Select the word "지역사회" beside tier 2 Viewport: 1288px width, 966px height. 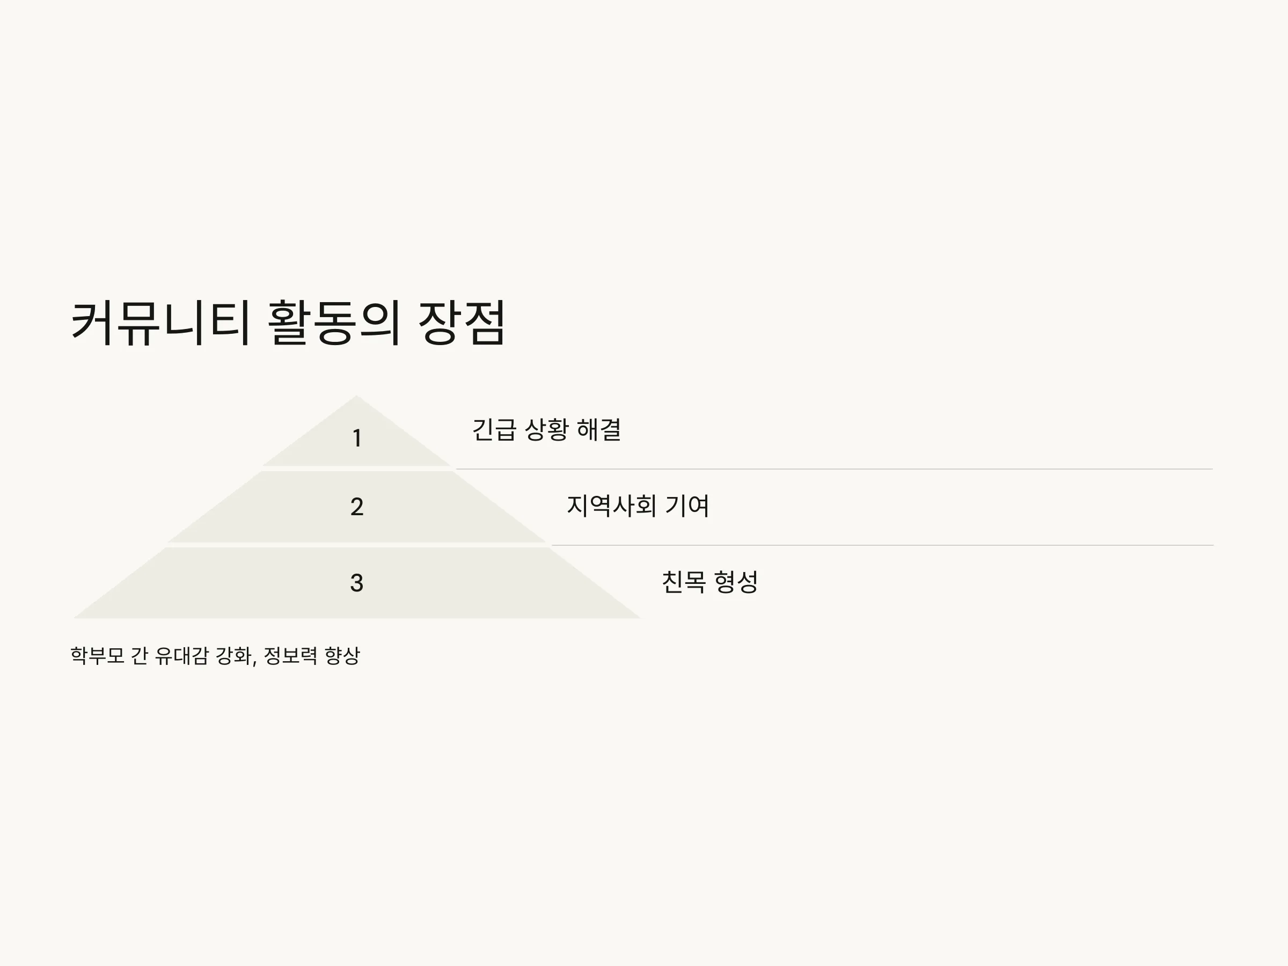point(611,506)
